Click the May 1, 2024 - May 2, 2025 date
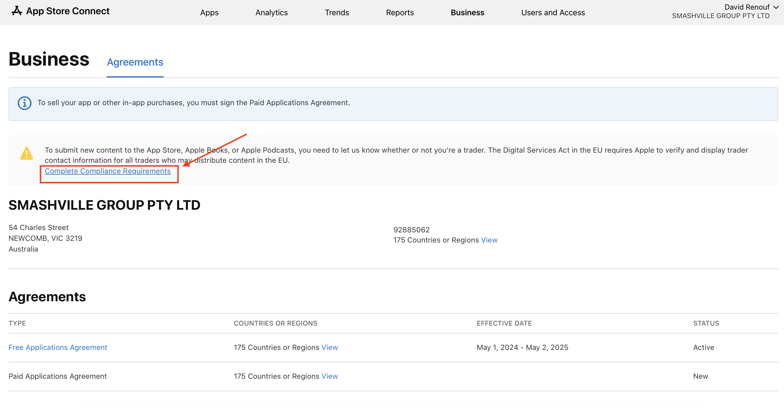This screenshot has width=784, height=407. click(x=522, y=347)
